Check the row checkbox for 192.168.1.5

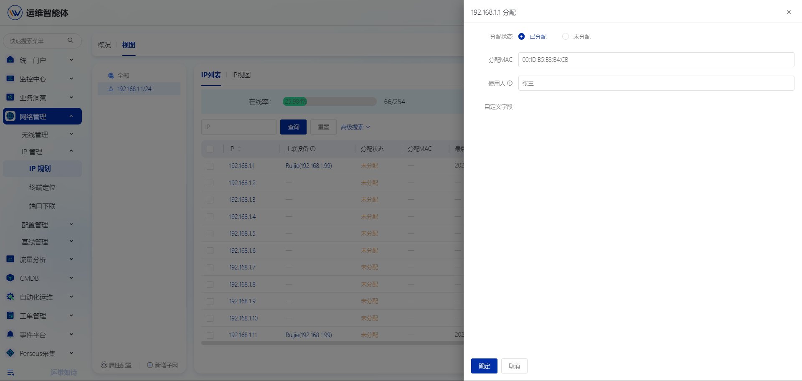click(210, 234)
